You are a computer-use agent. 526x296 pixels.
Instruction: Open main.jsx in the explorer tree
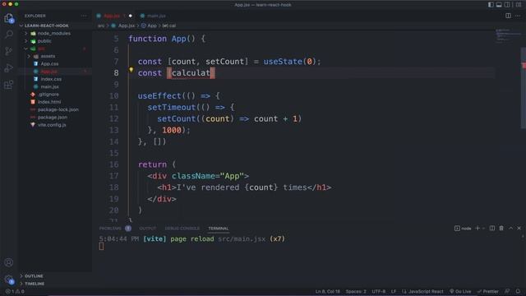click(x=49, y=86)
